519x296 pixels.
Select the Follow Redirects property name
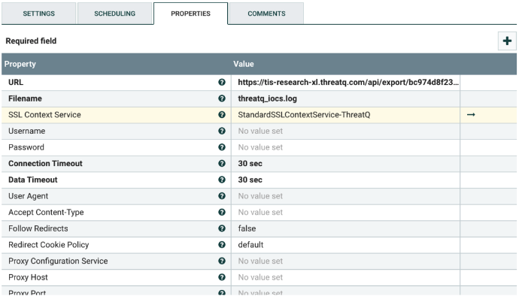38,228
